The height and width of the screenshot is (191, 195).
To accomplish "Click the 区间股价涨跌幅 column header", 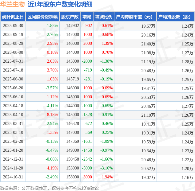I will tap(42, 17).
